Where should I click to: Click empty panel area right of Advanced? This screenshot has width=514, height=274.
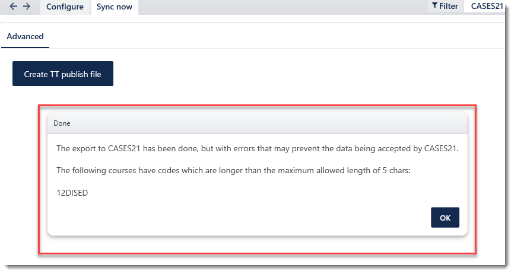[x=275, y=36]
